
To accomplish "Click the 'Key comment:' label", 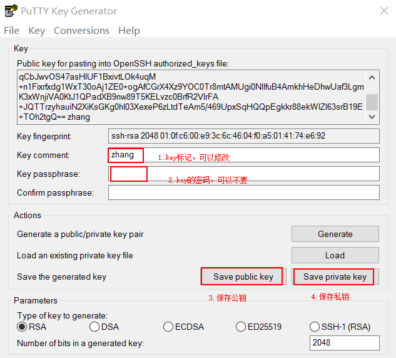I will pyautogui.click(x=43, y=155).
